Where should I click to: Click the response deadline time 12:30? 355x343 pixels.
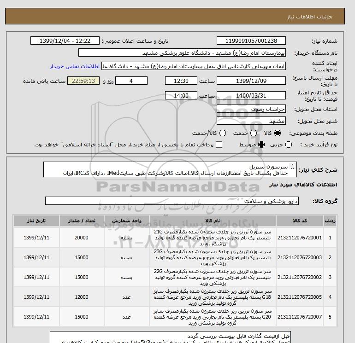pos(181,81)
